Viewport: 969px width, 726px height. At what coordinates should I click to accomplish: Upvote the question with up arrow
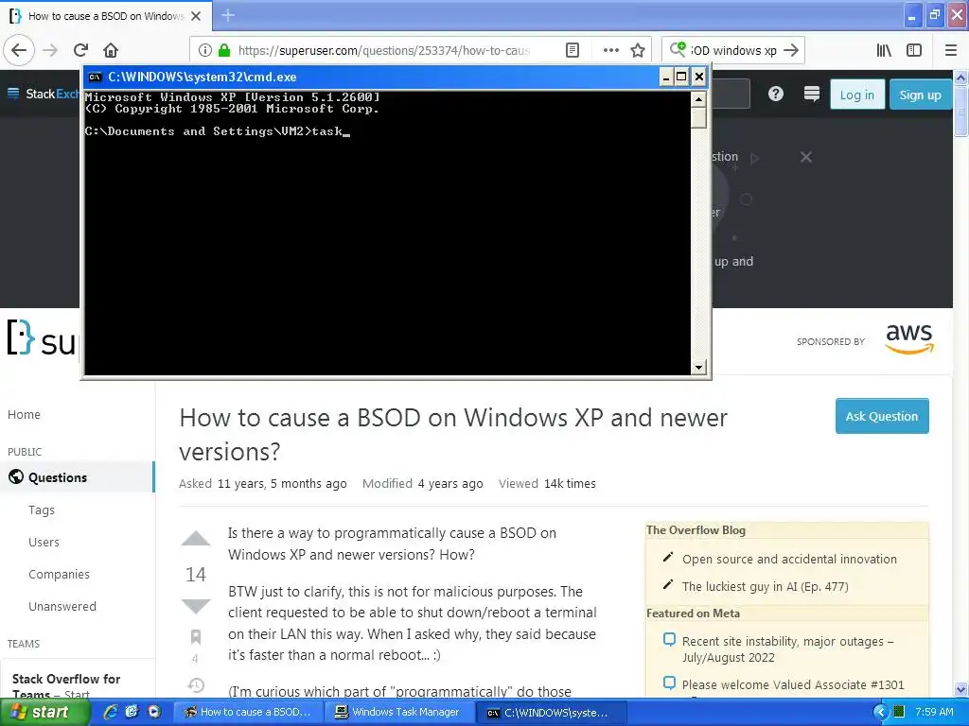pyautogui.click(x=196, y=538)
